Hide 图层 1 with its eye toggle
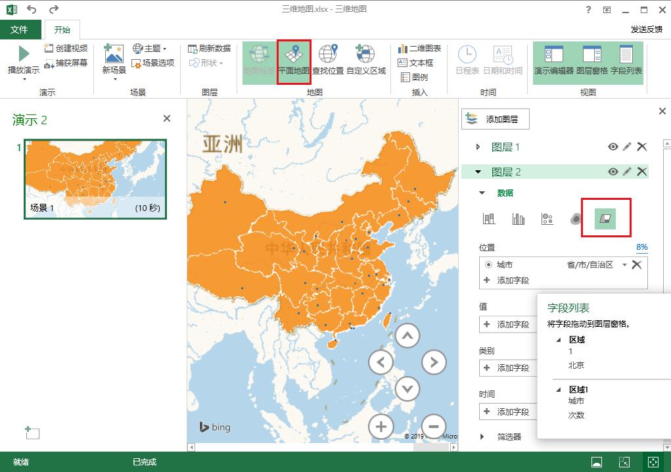The width and height of the screenshot is (671, 472). [x=613, y=147]
